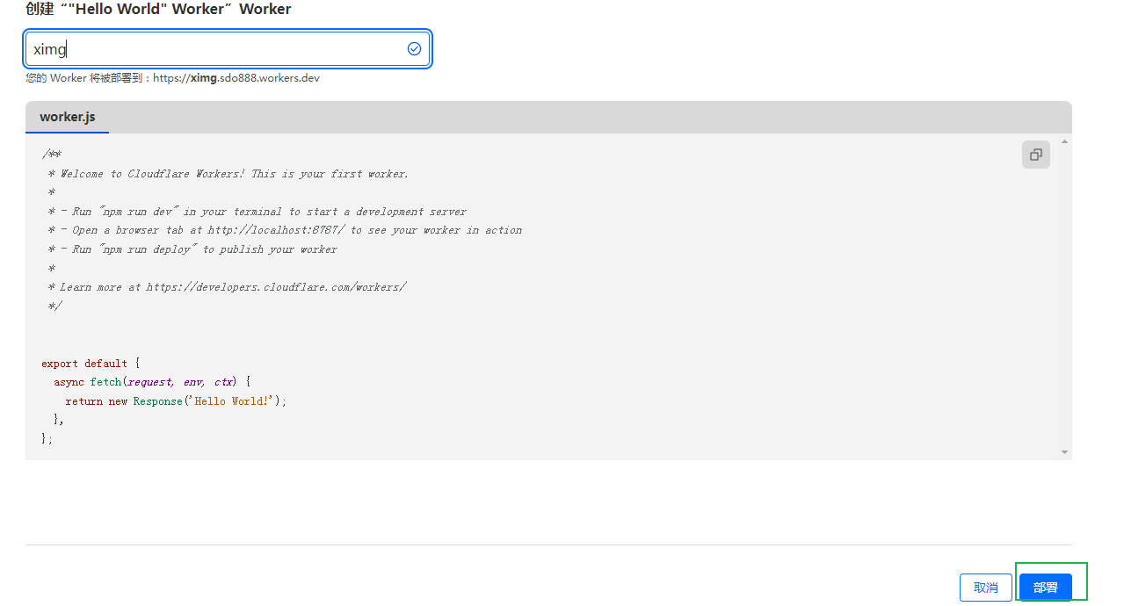Screen dimensions: 1124x606
Task: Click the "Welcome to Cloudflare Workers!" comment
Action: (x=228, y=173)
